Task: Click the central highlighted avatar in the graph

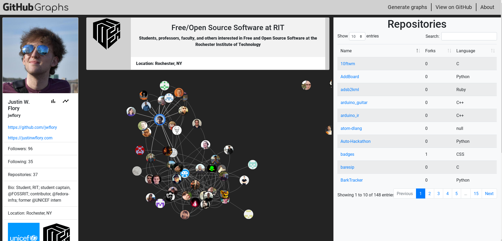Action: pos(160,120)
